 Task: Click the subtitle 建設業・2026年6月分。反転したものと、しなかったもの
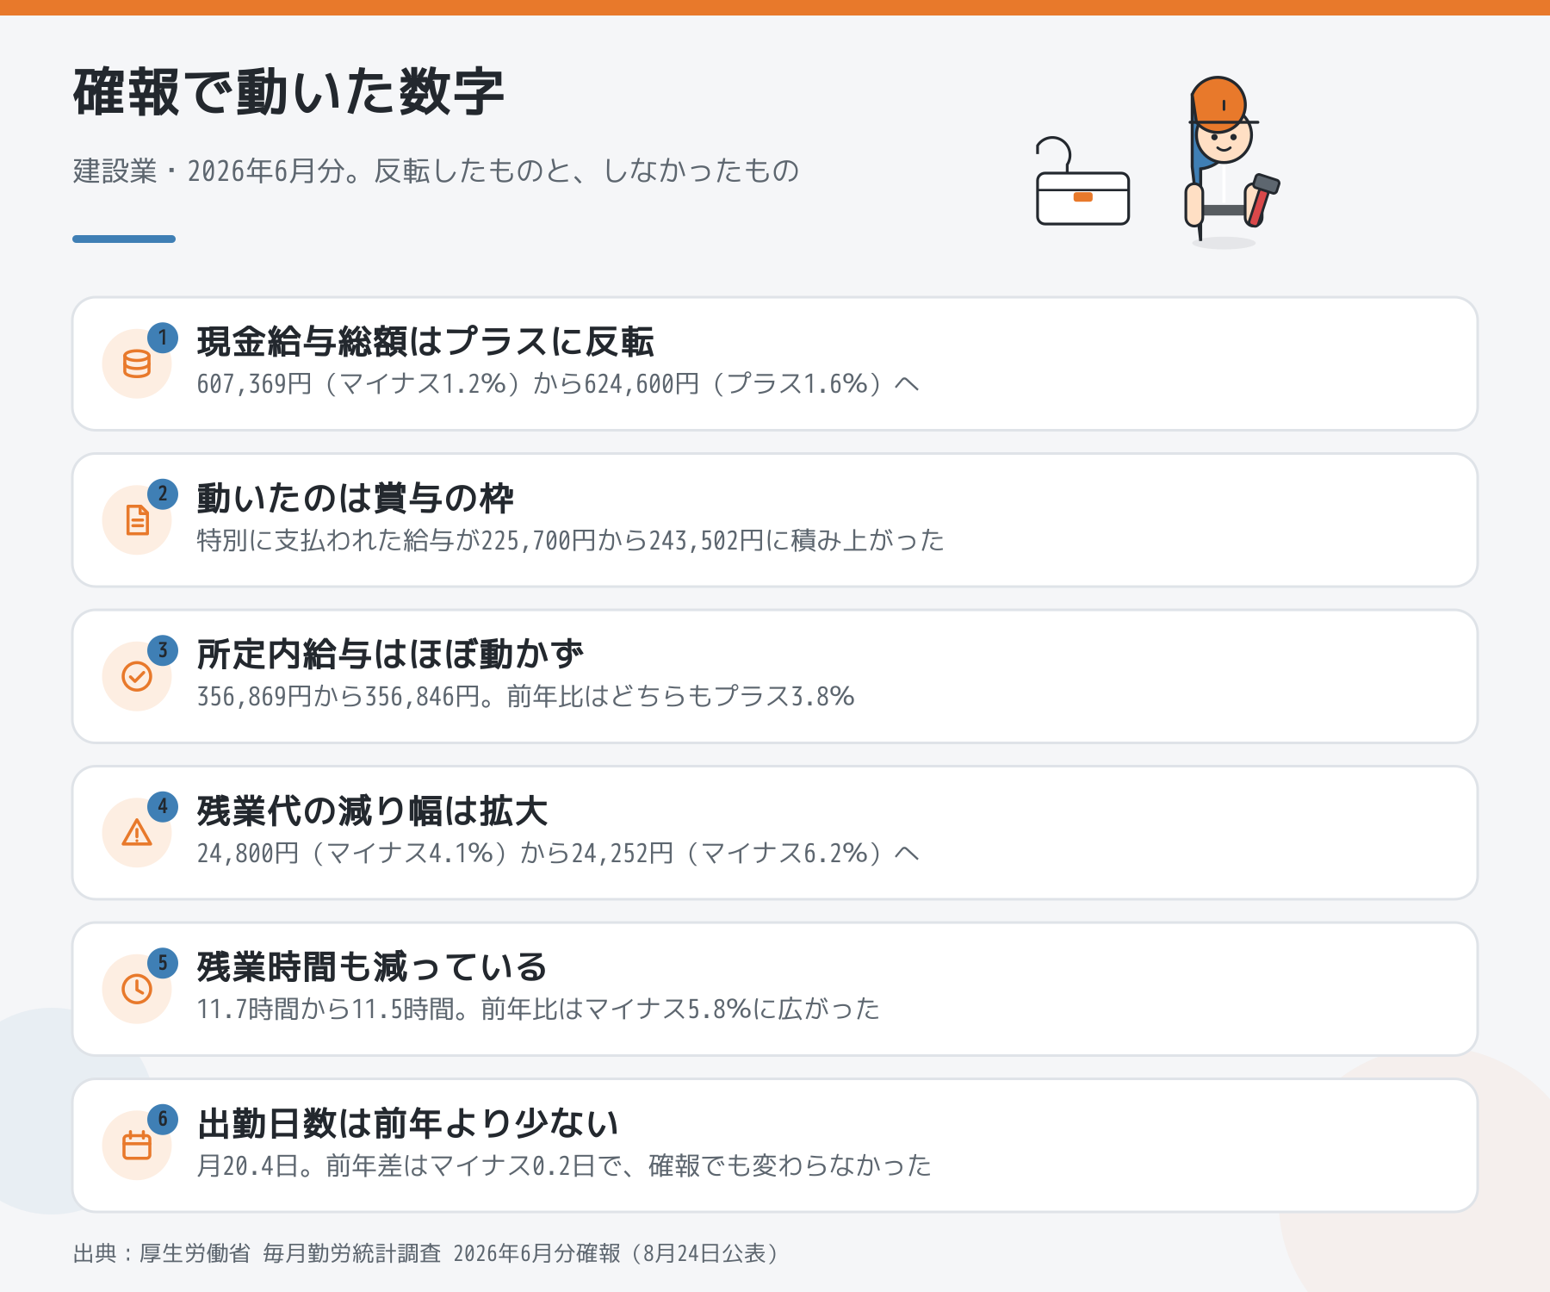pos(436,171)
